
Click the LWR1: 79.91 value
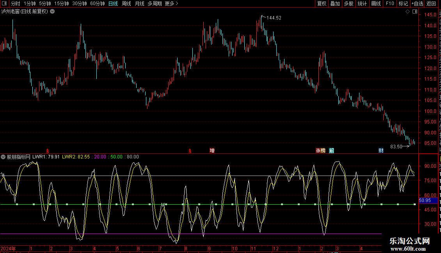pos(46,157)
